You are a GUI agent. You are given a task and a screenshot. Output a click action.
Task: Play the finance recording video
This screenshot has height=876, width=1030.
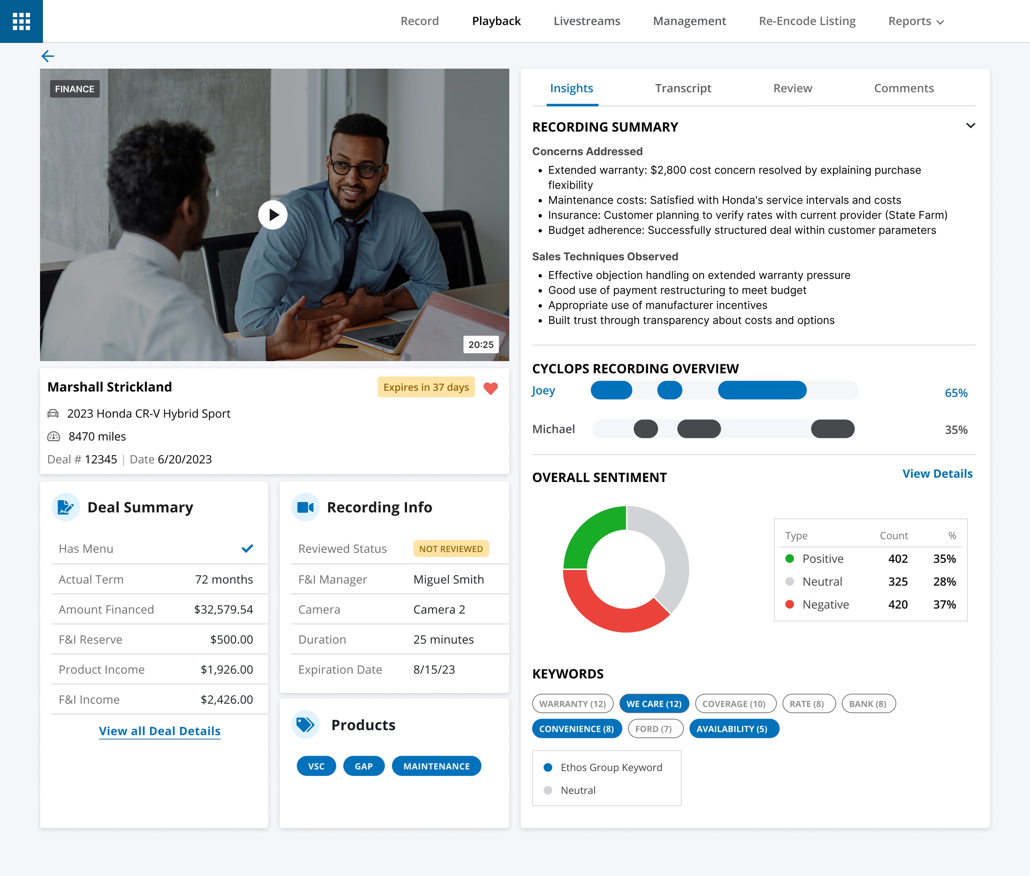[273, 215]
